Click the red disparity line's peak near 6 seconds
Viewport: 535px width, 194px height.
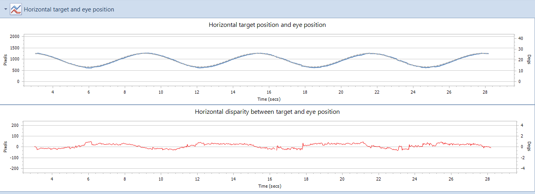(91, 142)
